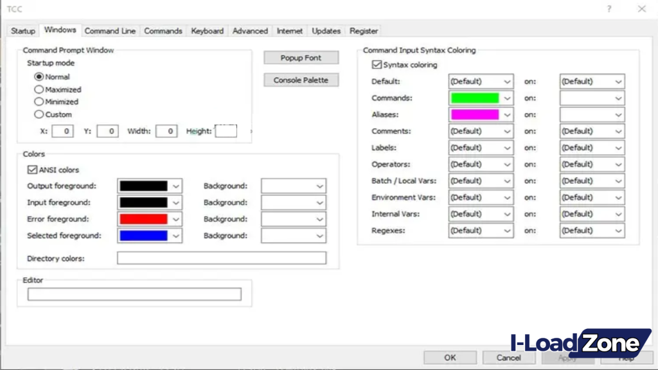Image resolution: width=658 pixels, height=370 pixels.
Task: Disable the ANSI colors checkbox
Action: (31, 170)
